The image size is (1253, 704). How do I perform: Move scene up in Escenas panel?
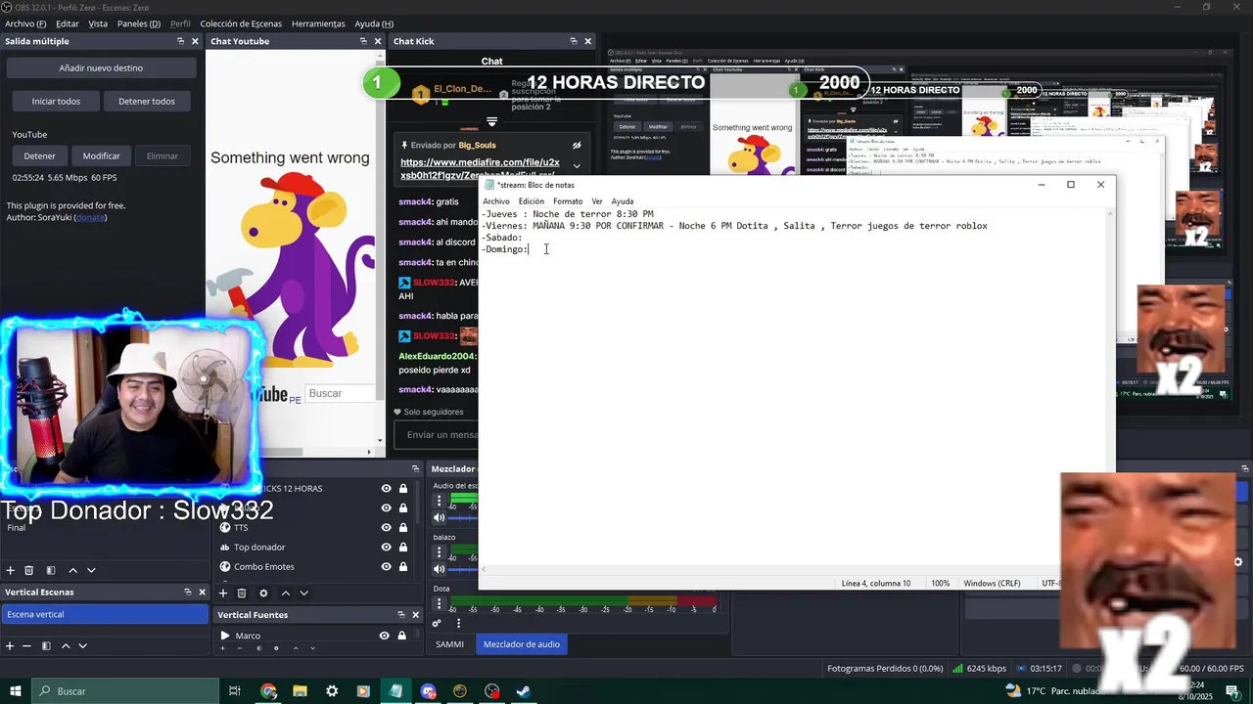pyautogui.click(x=72, y=570)
